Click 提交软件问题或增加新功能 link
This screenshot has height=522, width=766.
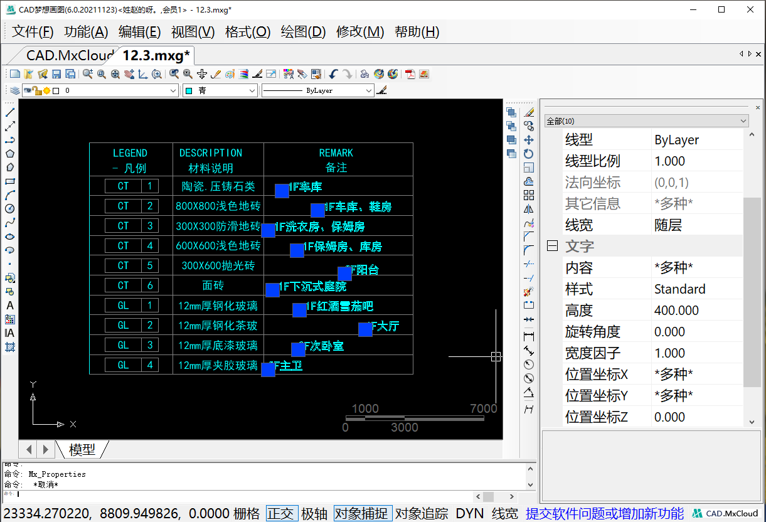tap(605, 514)
